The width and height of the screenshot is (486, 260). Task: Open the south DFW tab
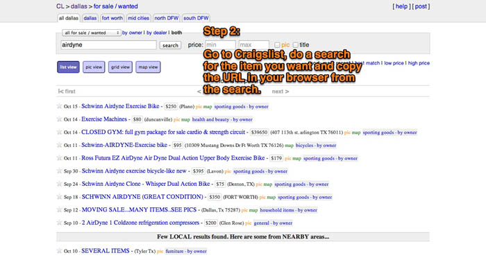tap(196, 18)
